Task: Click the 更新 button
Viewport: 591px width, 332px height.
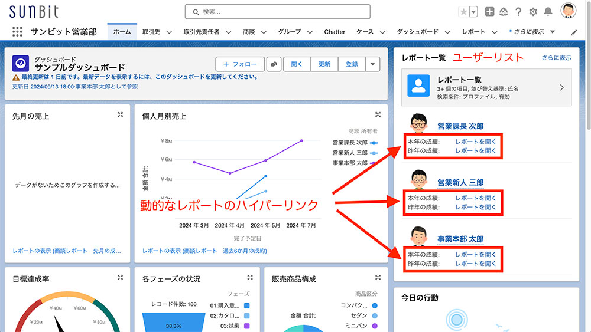Action: [324, 64]
